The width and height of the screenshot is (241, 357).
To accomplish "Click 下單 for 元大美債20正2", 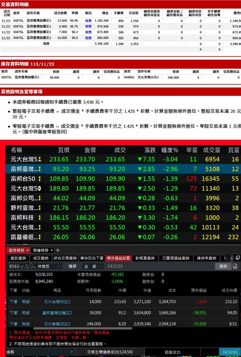I will [13, 324].
